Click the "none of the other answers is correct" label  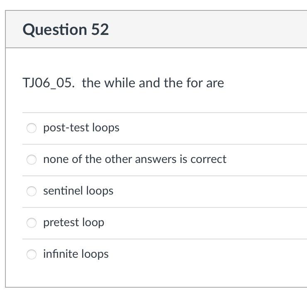(x=134, y=159)
